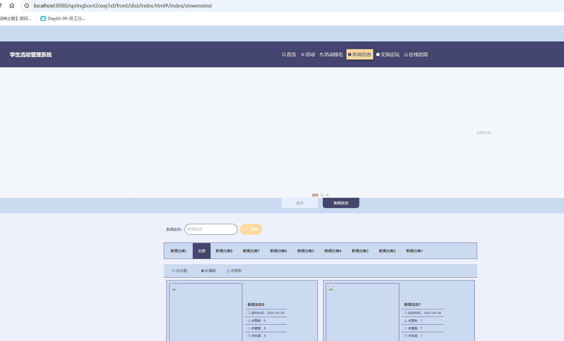Sort by 收藏数 star icon
The image size is (564, 341).
tap(202, 271)
